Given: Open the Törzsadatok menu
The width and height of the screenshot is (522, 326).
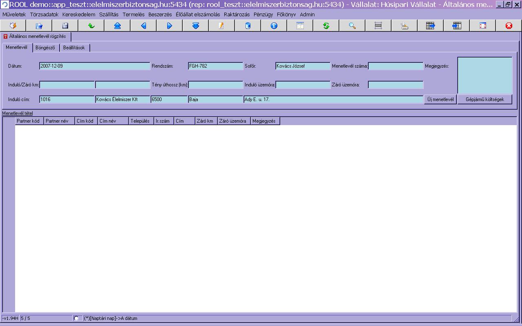Looking at the screenshot, I should 44,14.
